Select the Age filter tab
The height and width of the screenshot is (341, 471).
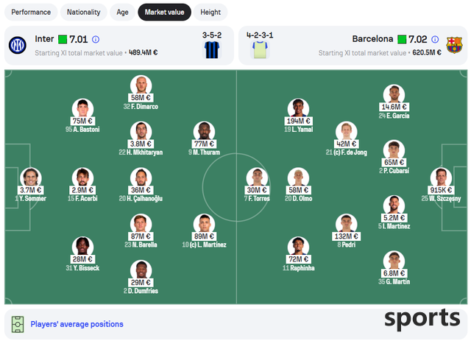pyautogui.click(x=122, y=13)
